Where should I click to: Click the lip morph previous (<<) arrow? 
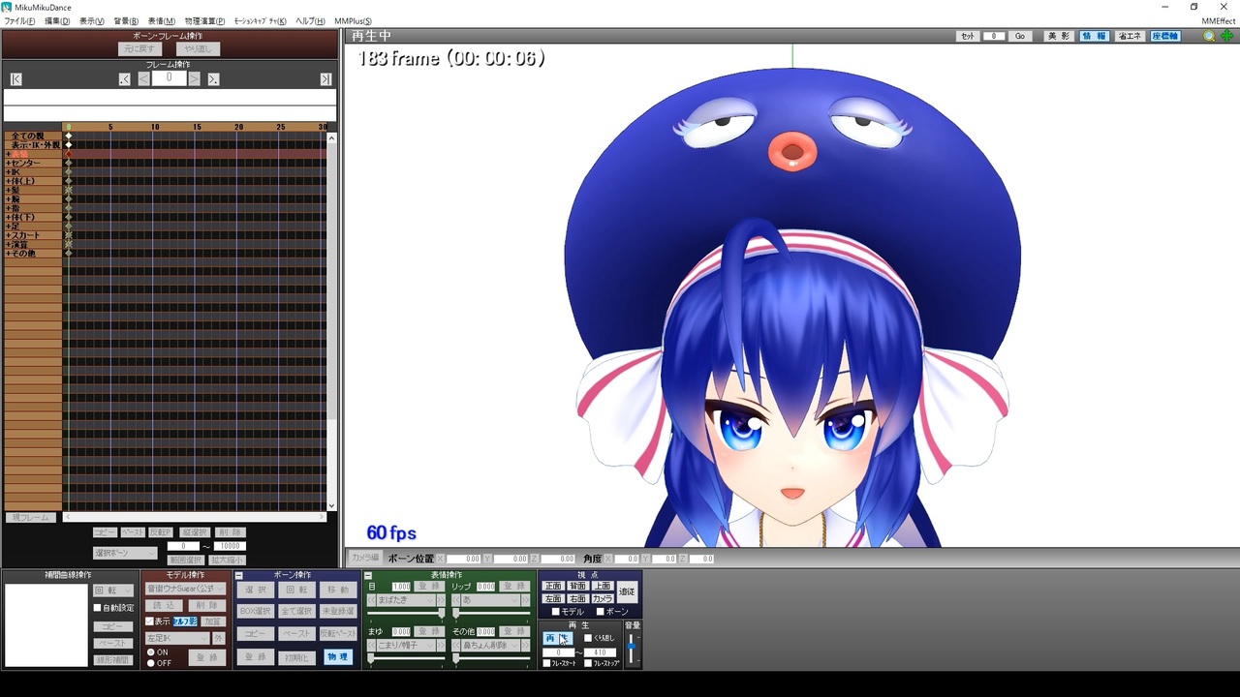(455, 600)
